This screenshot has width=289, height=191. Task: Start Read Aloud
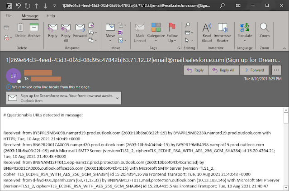(x=207, y=33)
